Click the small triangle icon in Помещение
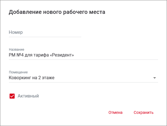This screenshot has width=167, height=126. [155, 78]
